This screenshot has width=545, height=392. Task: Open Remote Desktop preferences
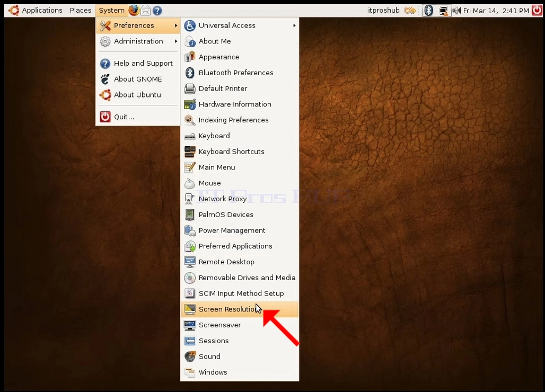[240, 262]
